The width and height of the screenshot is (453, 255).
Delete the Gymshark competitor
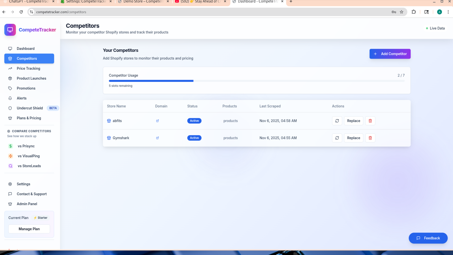[370, 138]
